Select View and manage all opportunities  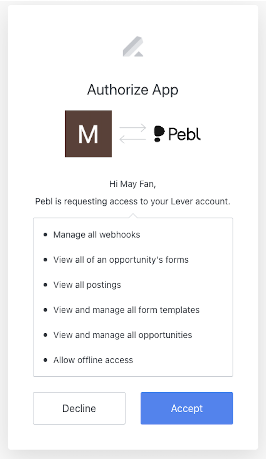(123, 335)
